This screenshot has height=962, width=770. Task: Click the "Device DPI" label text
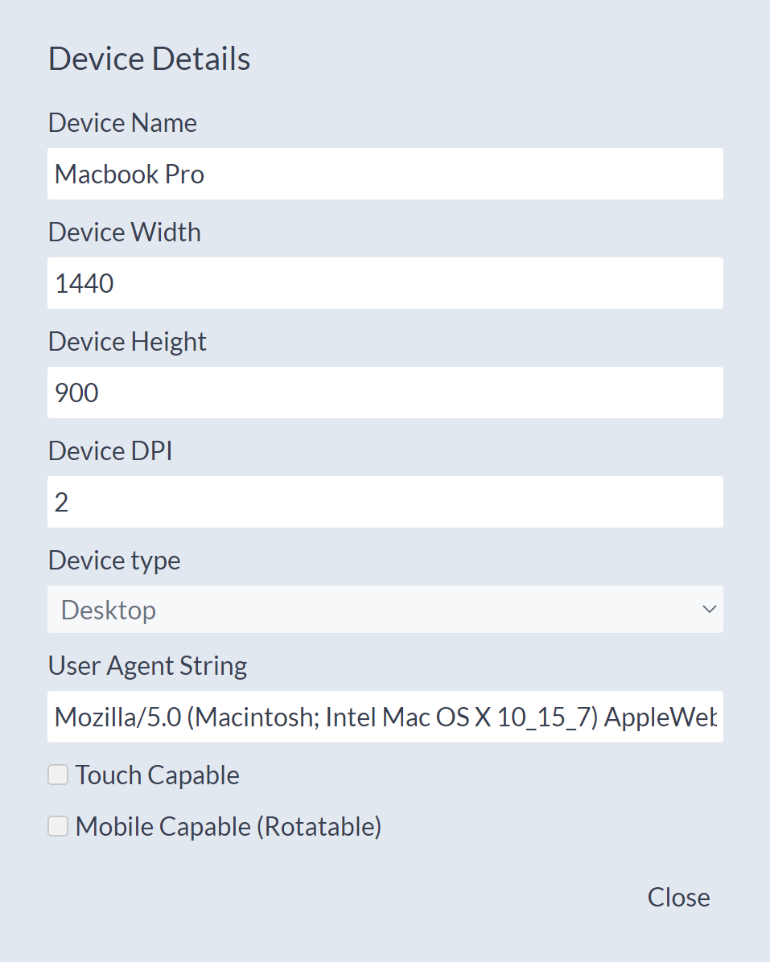(x=110, y=451)
